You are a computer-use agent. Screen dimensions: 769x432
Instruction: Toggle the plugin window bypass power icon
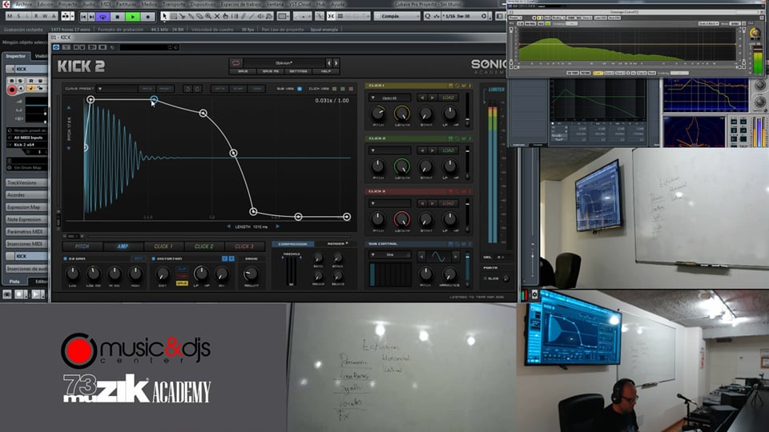(x=56, y=47)
